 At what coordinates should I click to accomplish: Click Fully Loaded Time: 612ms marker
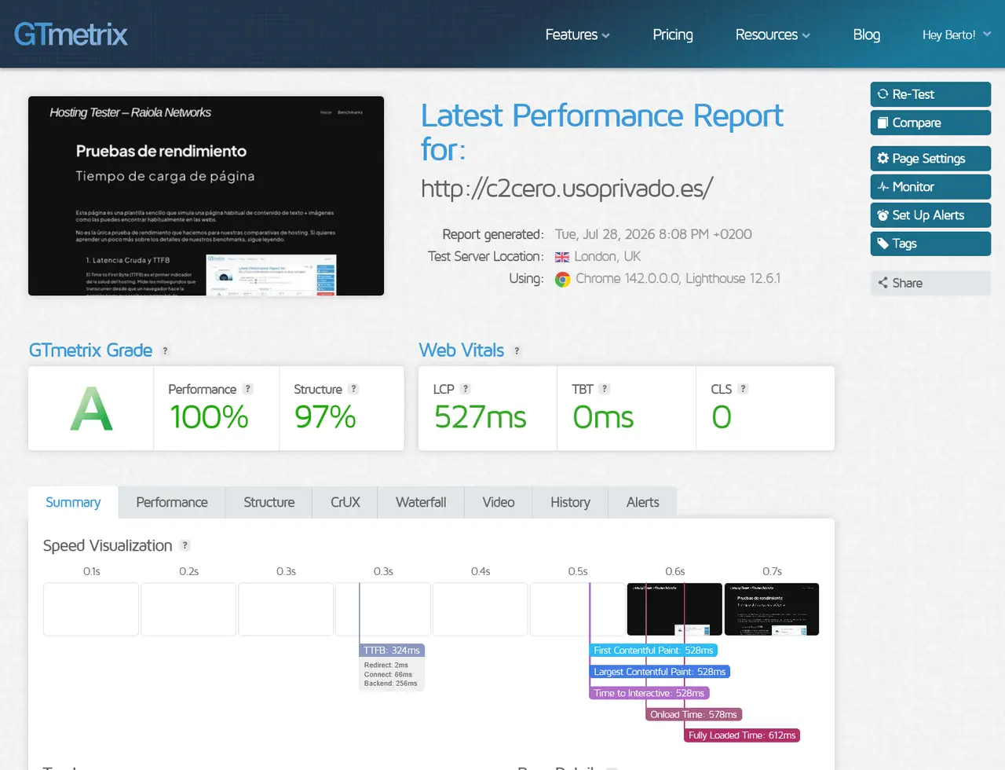pyautogui.click(x=742, y=735)
